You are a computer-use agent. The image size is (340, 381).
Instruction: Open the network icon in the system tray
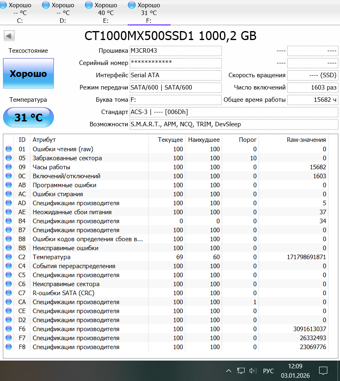point(241,371)
